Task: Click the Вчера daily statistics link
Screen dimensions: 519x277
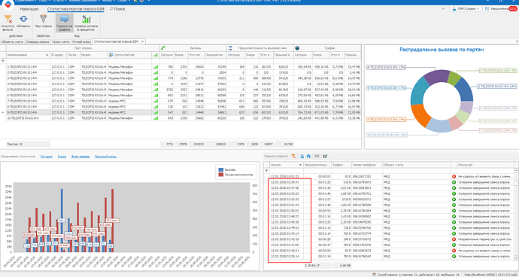Action: click(x=62, y=157)
